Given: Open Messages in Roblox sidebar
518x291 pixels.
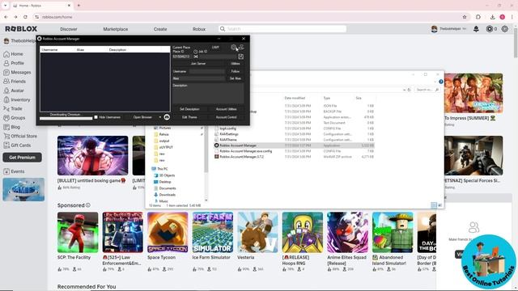Looking at the screenshot, I should pos(17,72).
